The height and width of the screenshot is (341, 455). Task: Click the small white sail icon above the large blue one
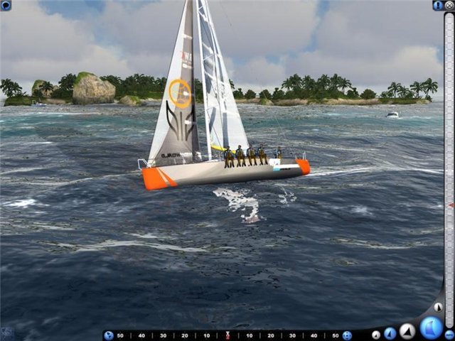[438, 308]
